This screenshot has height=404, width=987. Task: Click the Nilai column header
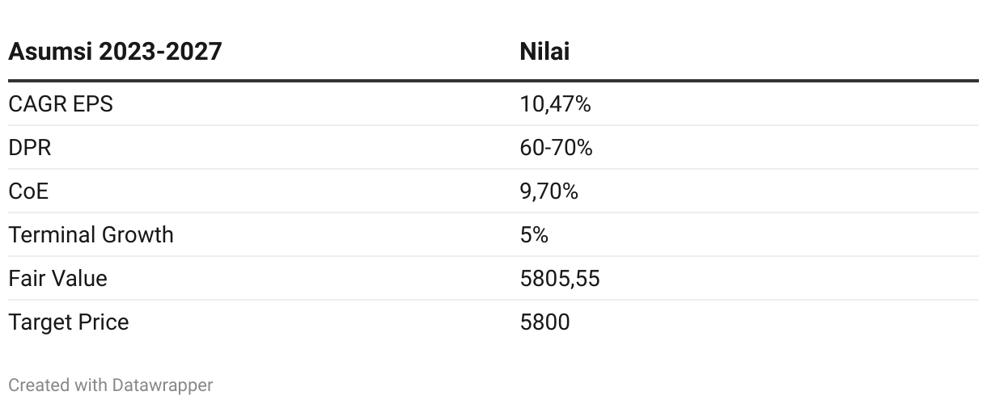pyautogui.click(x=544, y=52)
